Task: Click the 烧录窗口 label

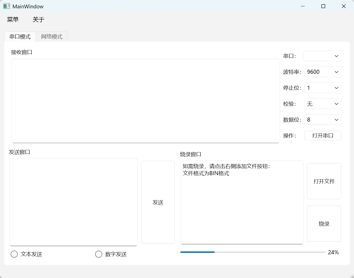Action: (x=191, y=154)
